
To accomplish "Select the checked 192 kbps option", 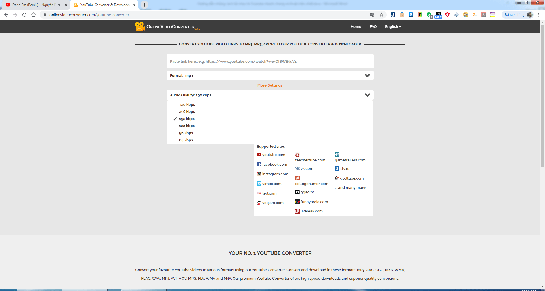I will (187, 119).
